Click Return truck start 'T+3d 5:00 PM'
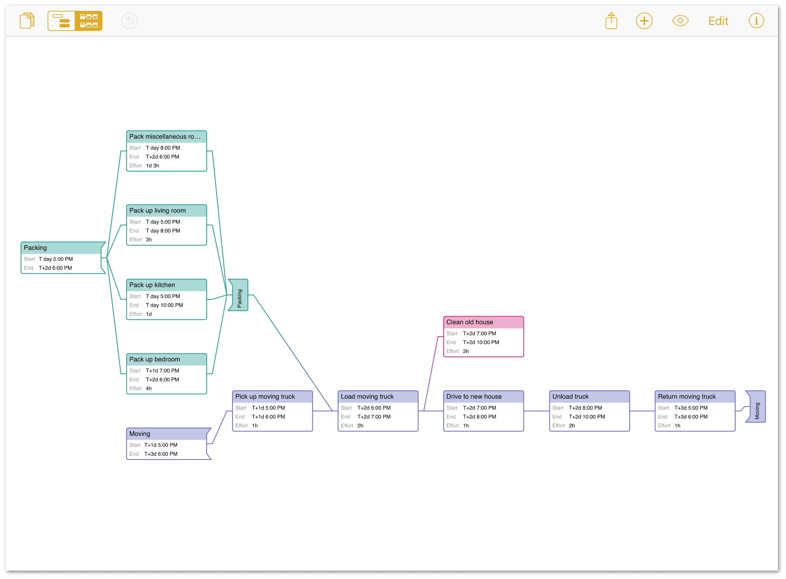786x579 pixels. click(x=691, y=408)
